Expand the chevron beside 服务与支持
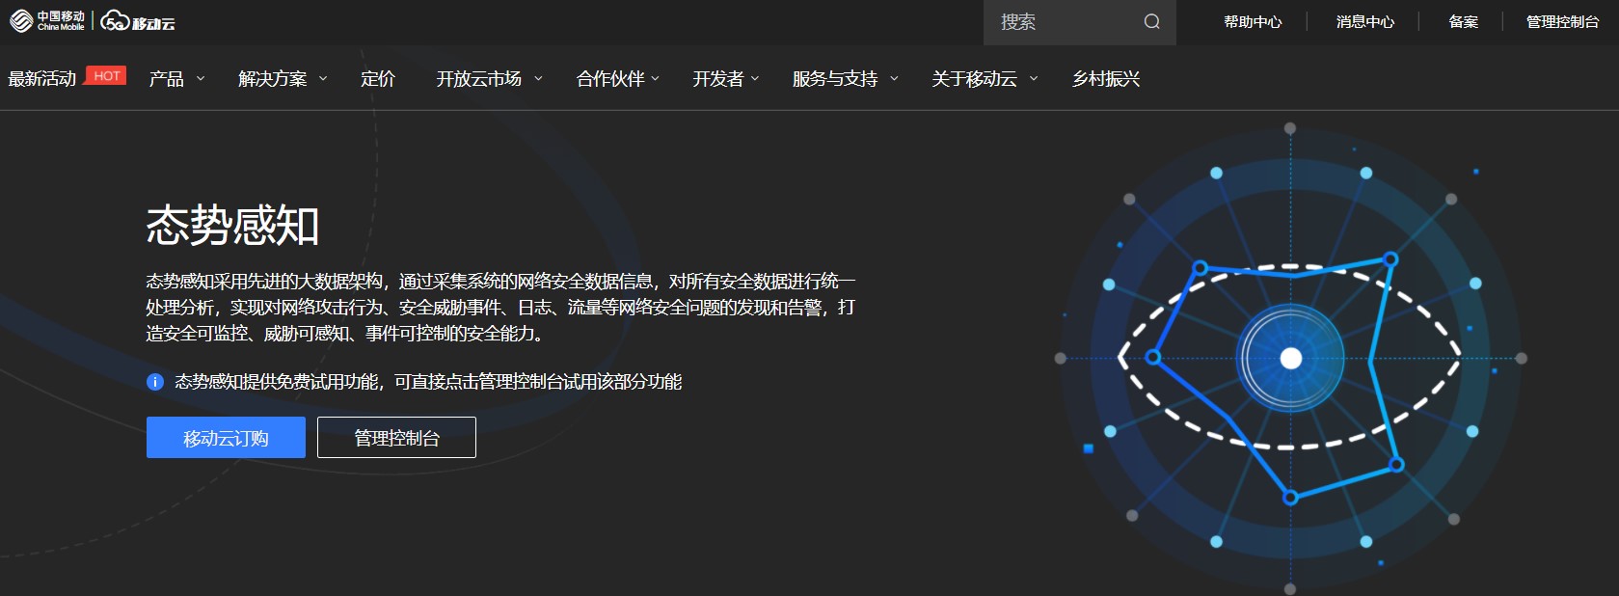This screenshot has width=1619, height=596. click(x=894, y=79)
